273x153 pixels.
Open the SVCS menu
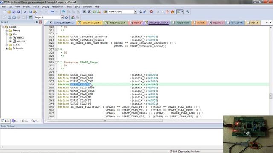tap(77, 7)
